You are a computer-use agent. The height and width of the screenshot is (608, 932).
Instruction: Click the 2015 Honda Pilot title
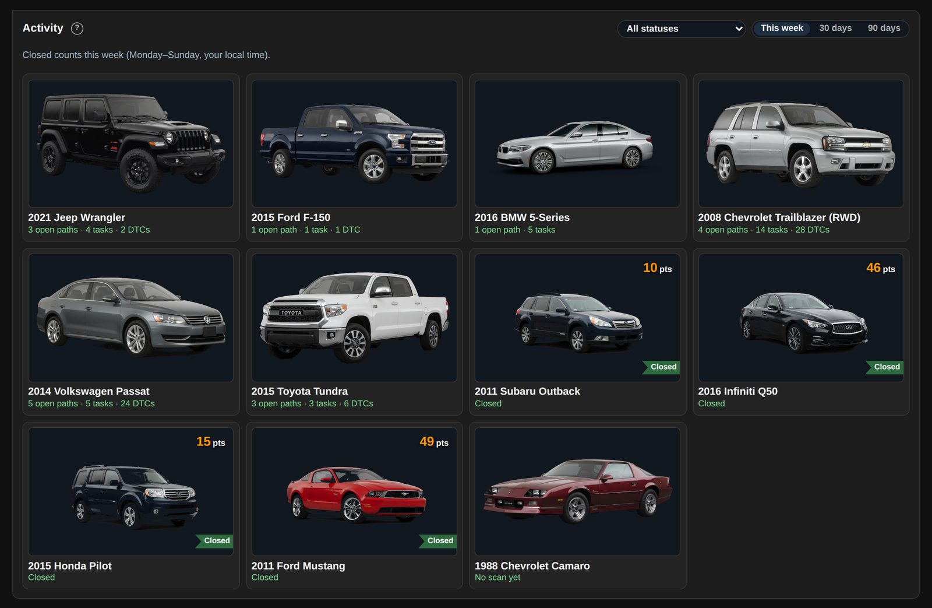(x=69, y=565)
